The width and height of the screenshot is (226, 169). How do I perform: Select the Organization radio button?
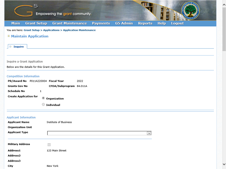point(43,99)
